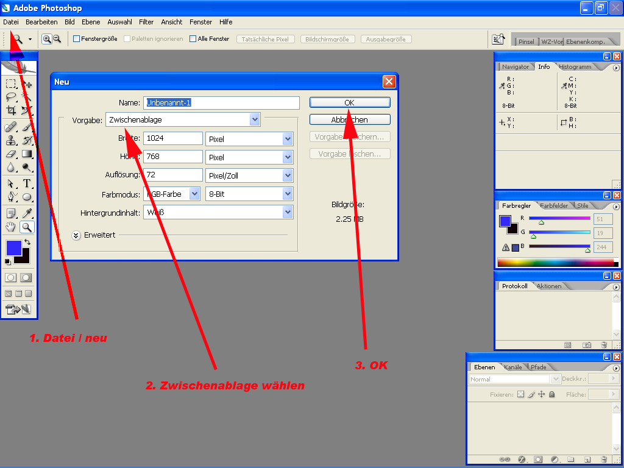Open the Filter menu
The width and height of the screenshot is (624, 468).
[x=146, y=22]
